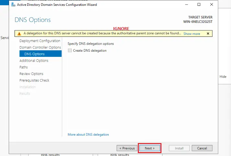
Task: Open More about DNS delegation link
Action: [x=88, y=135]
